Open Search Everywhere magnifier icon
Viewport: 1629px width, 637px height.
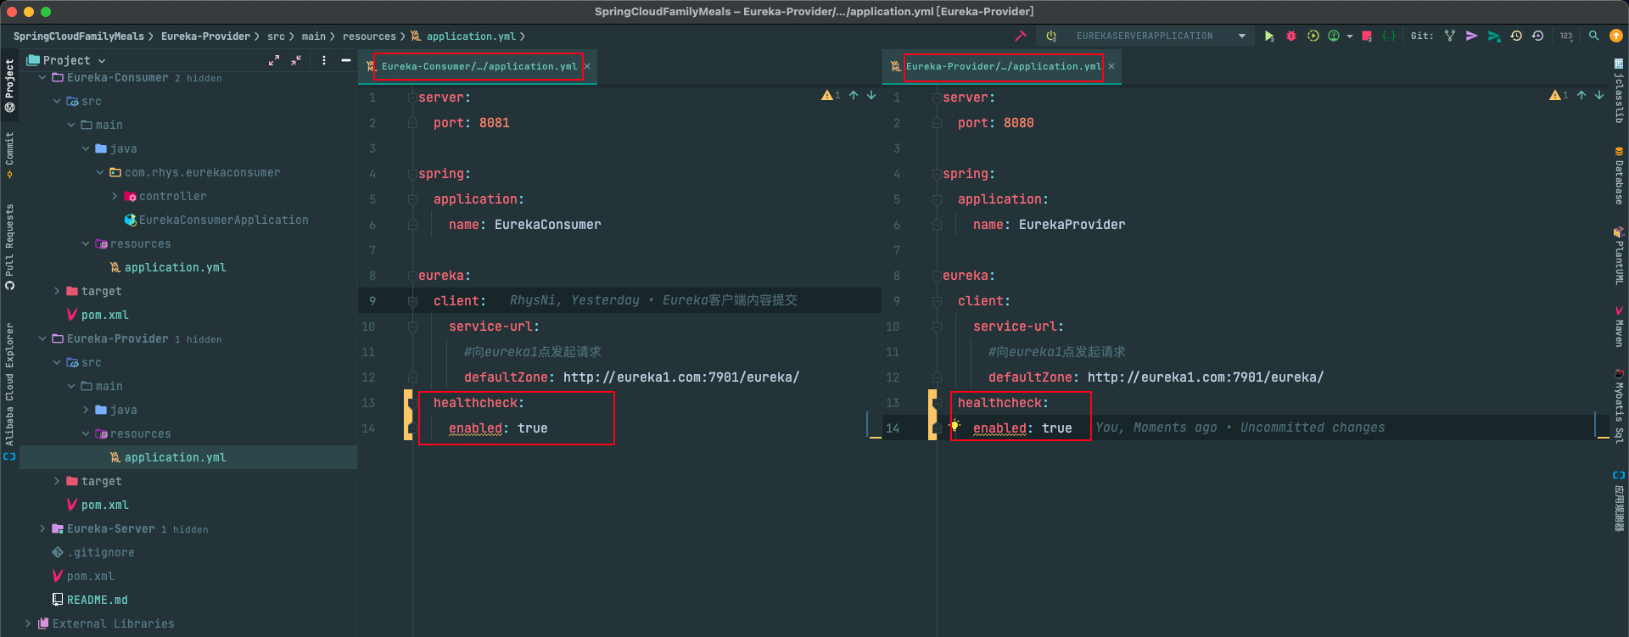click(x=1594, y=36)
